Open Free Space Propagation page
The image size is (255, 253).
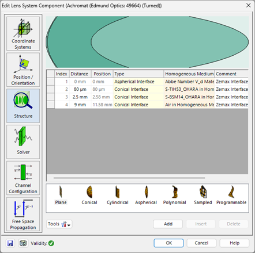click(x=23, y=214)
